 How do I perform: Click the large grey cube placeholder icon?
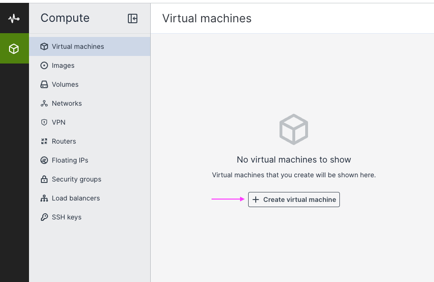click(x=294, y=129)
